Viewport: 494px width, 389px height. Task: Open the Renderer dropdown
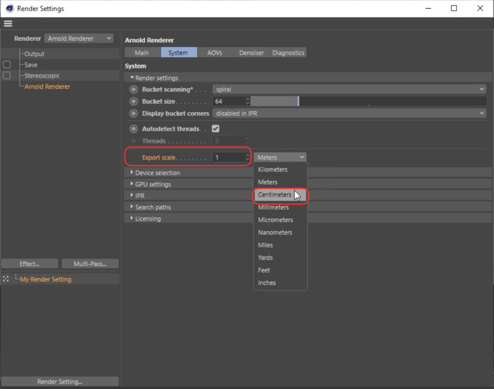tap(79, 39)
